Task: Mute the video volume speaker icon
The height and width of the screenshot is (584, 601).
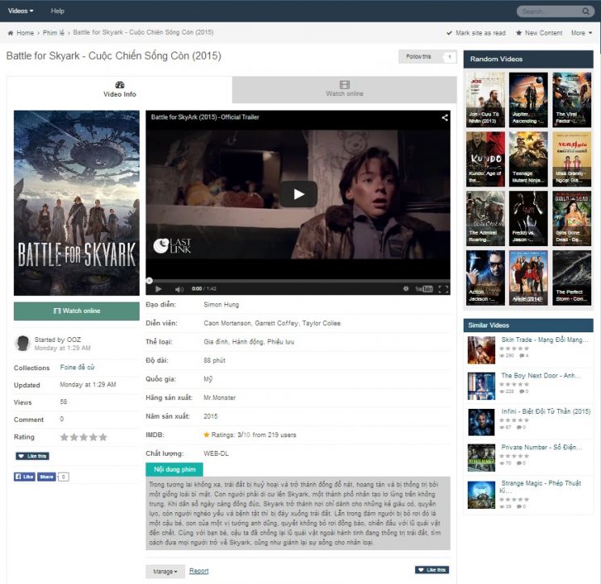Action: click(179, 289)
